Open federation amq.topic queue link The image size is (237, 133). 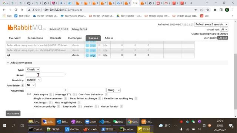(x=36, y=50)
